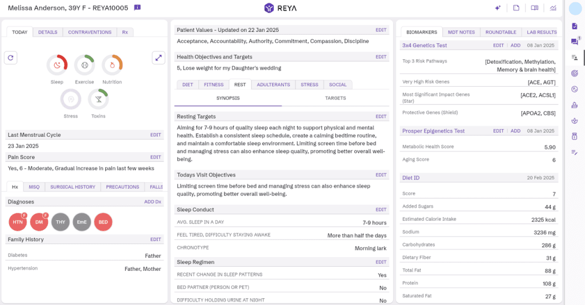Click the target goals icon in sidebar
Screen dimensions: 585x305
(574, 73)
